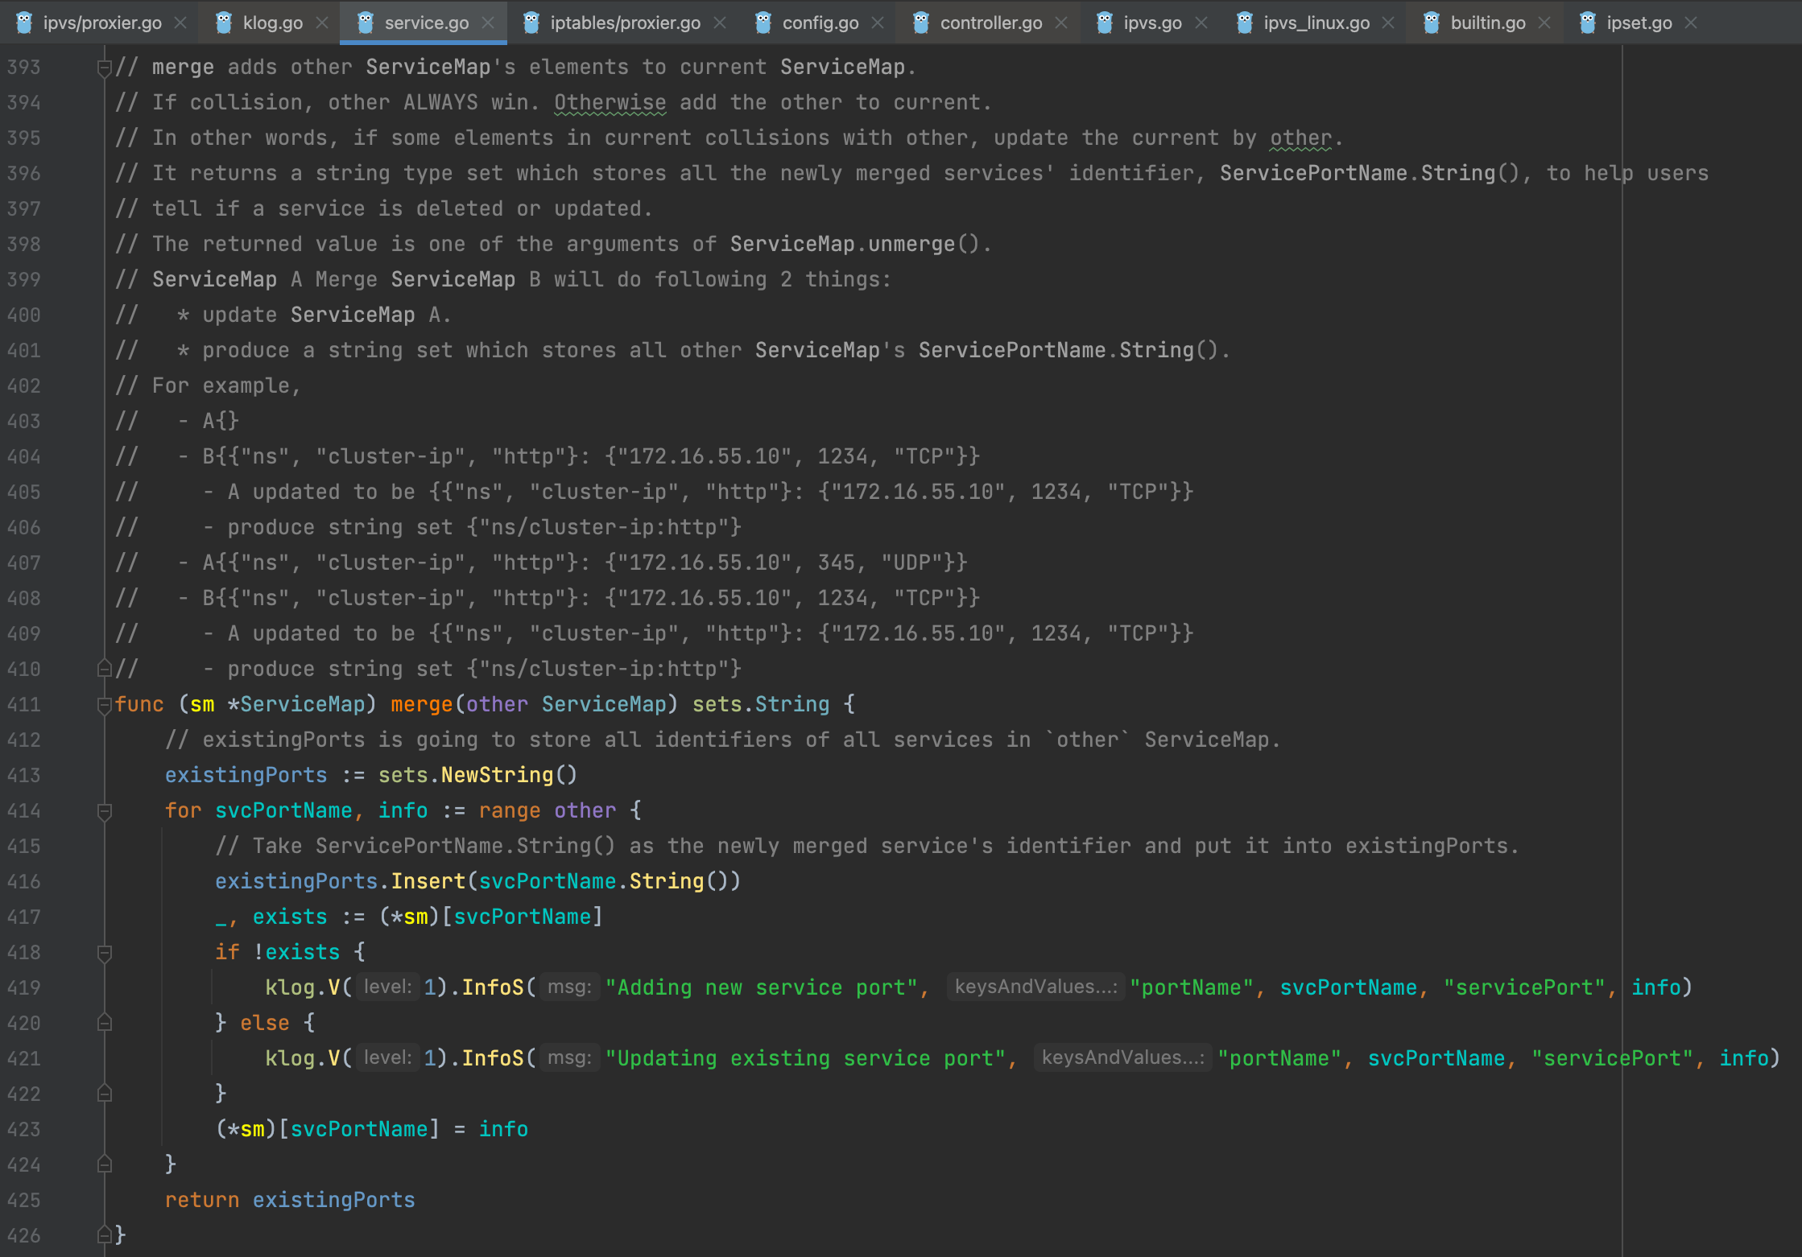Image resolution: width=1802 pixels, height=1257 pixels.
Task: Click the level: parameter hint on line 419
Action: tap(388, 987)
